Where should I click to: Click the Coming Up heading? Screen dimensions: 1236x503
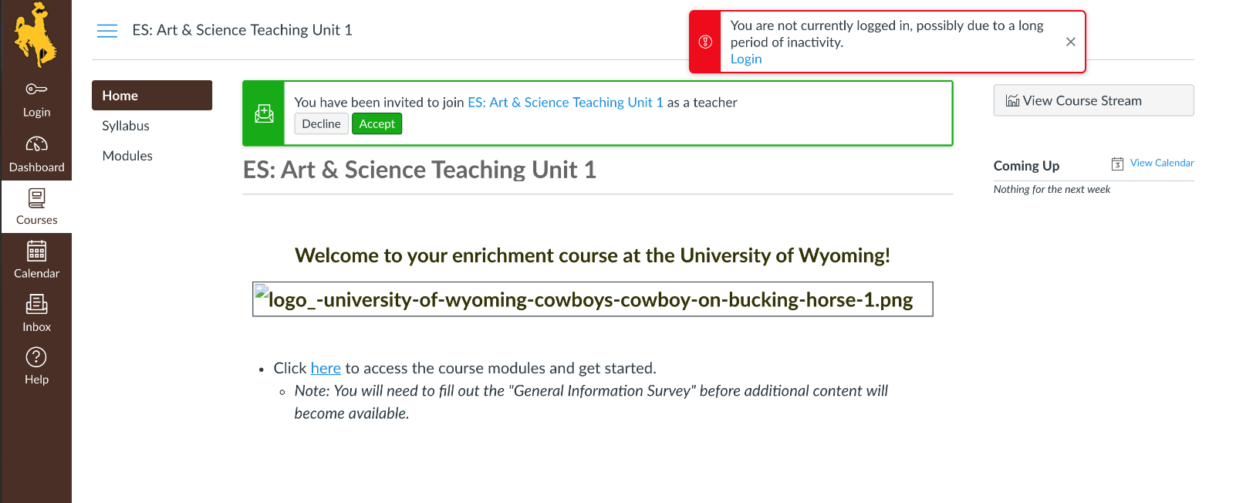click(1026, 166)
